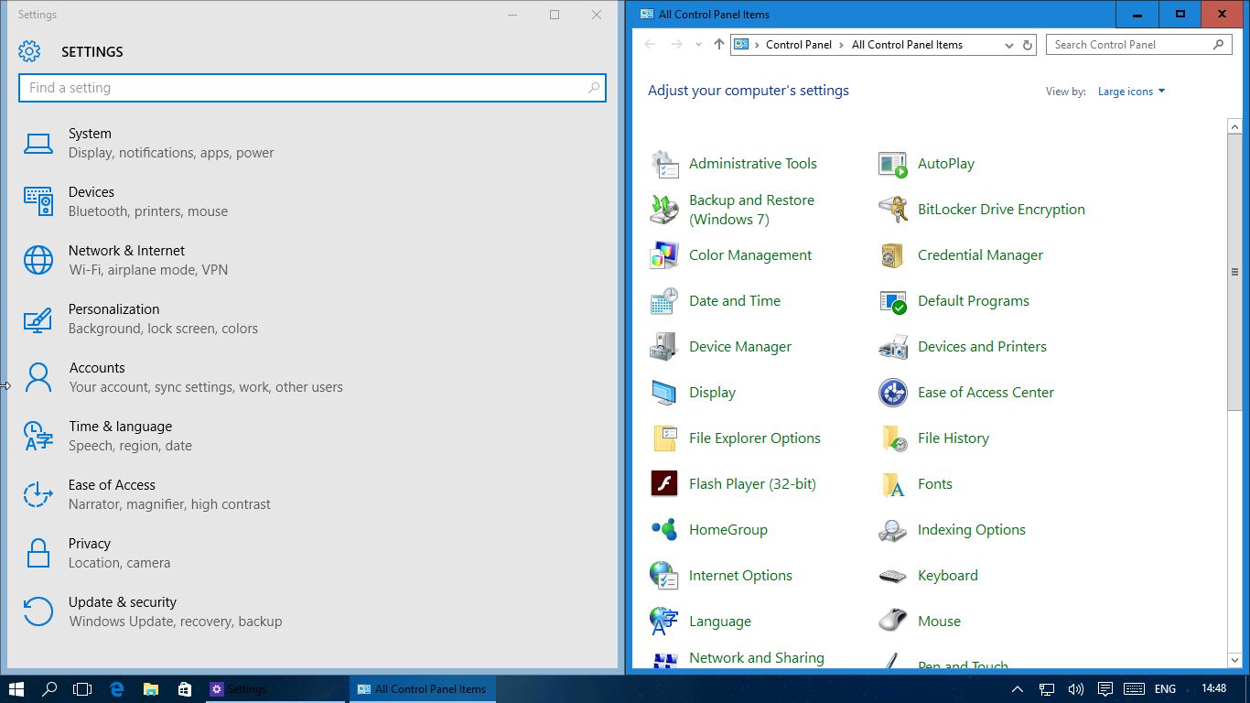
Task: Open the Ease of Access Center icon
Action: coord(893,393)
